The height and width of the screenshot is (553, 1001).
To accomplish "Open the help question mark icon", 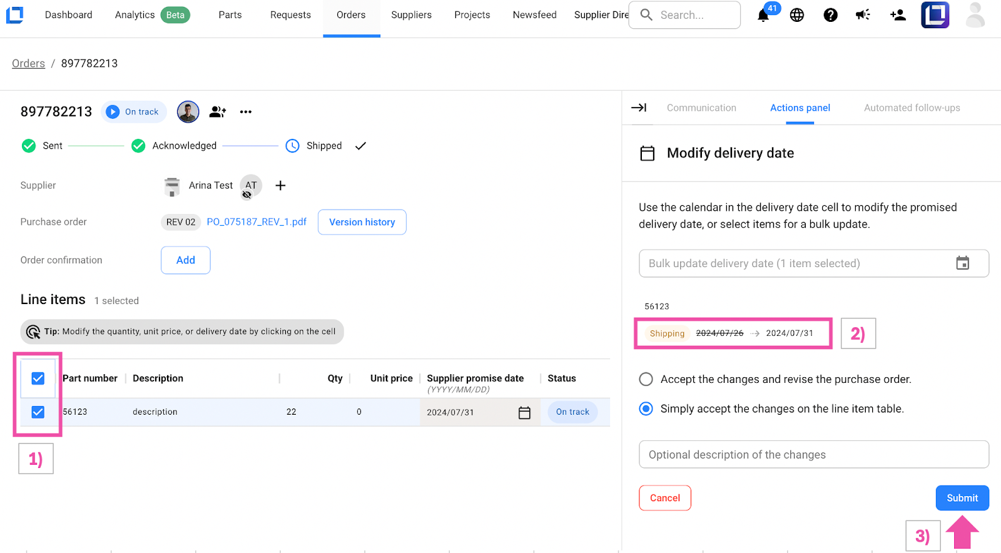I will click(x=830, y=15).
